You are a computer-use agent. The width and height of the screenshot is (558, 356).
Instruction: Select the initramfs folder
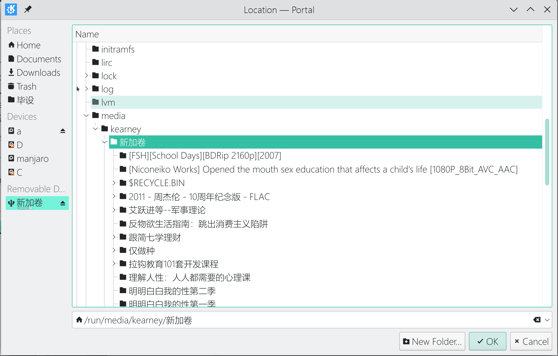pyautogui.click(x=118, y=49)
